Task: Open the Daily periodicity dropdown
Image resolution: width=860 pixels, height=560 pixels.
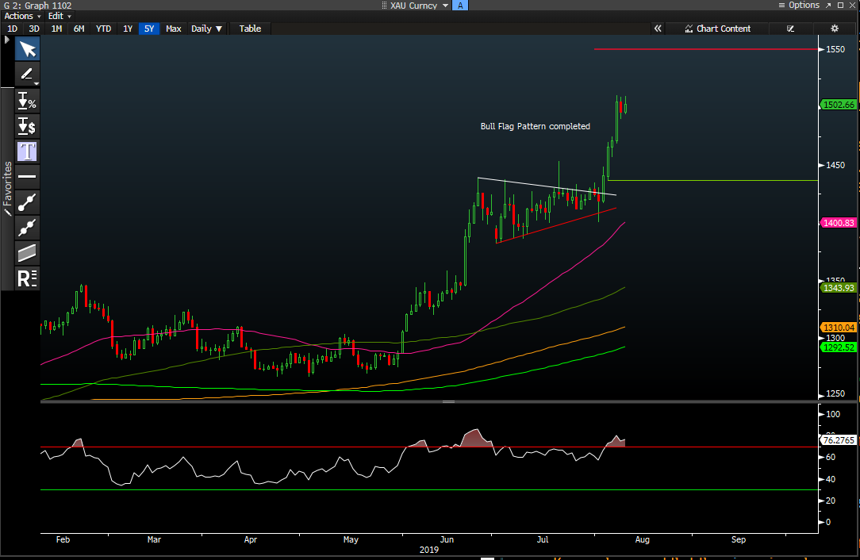Action: click(206, 29)
